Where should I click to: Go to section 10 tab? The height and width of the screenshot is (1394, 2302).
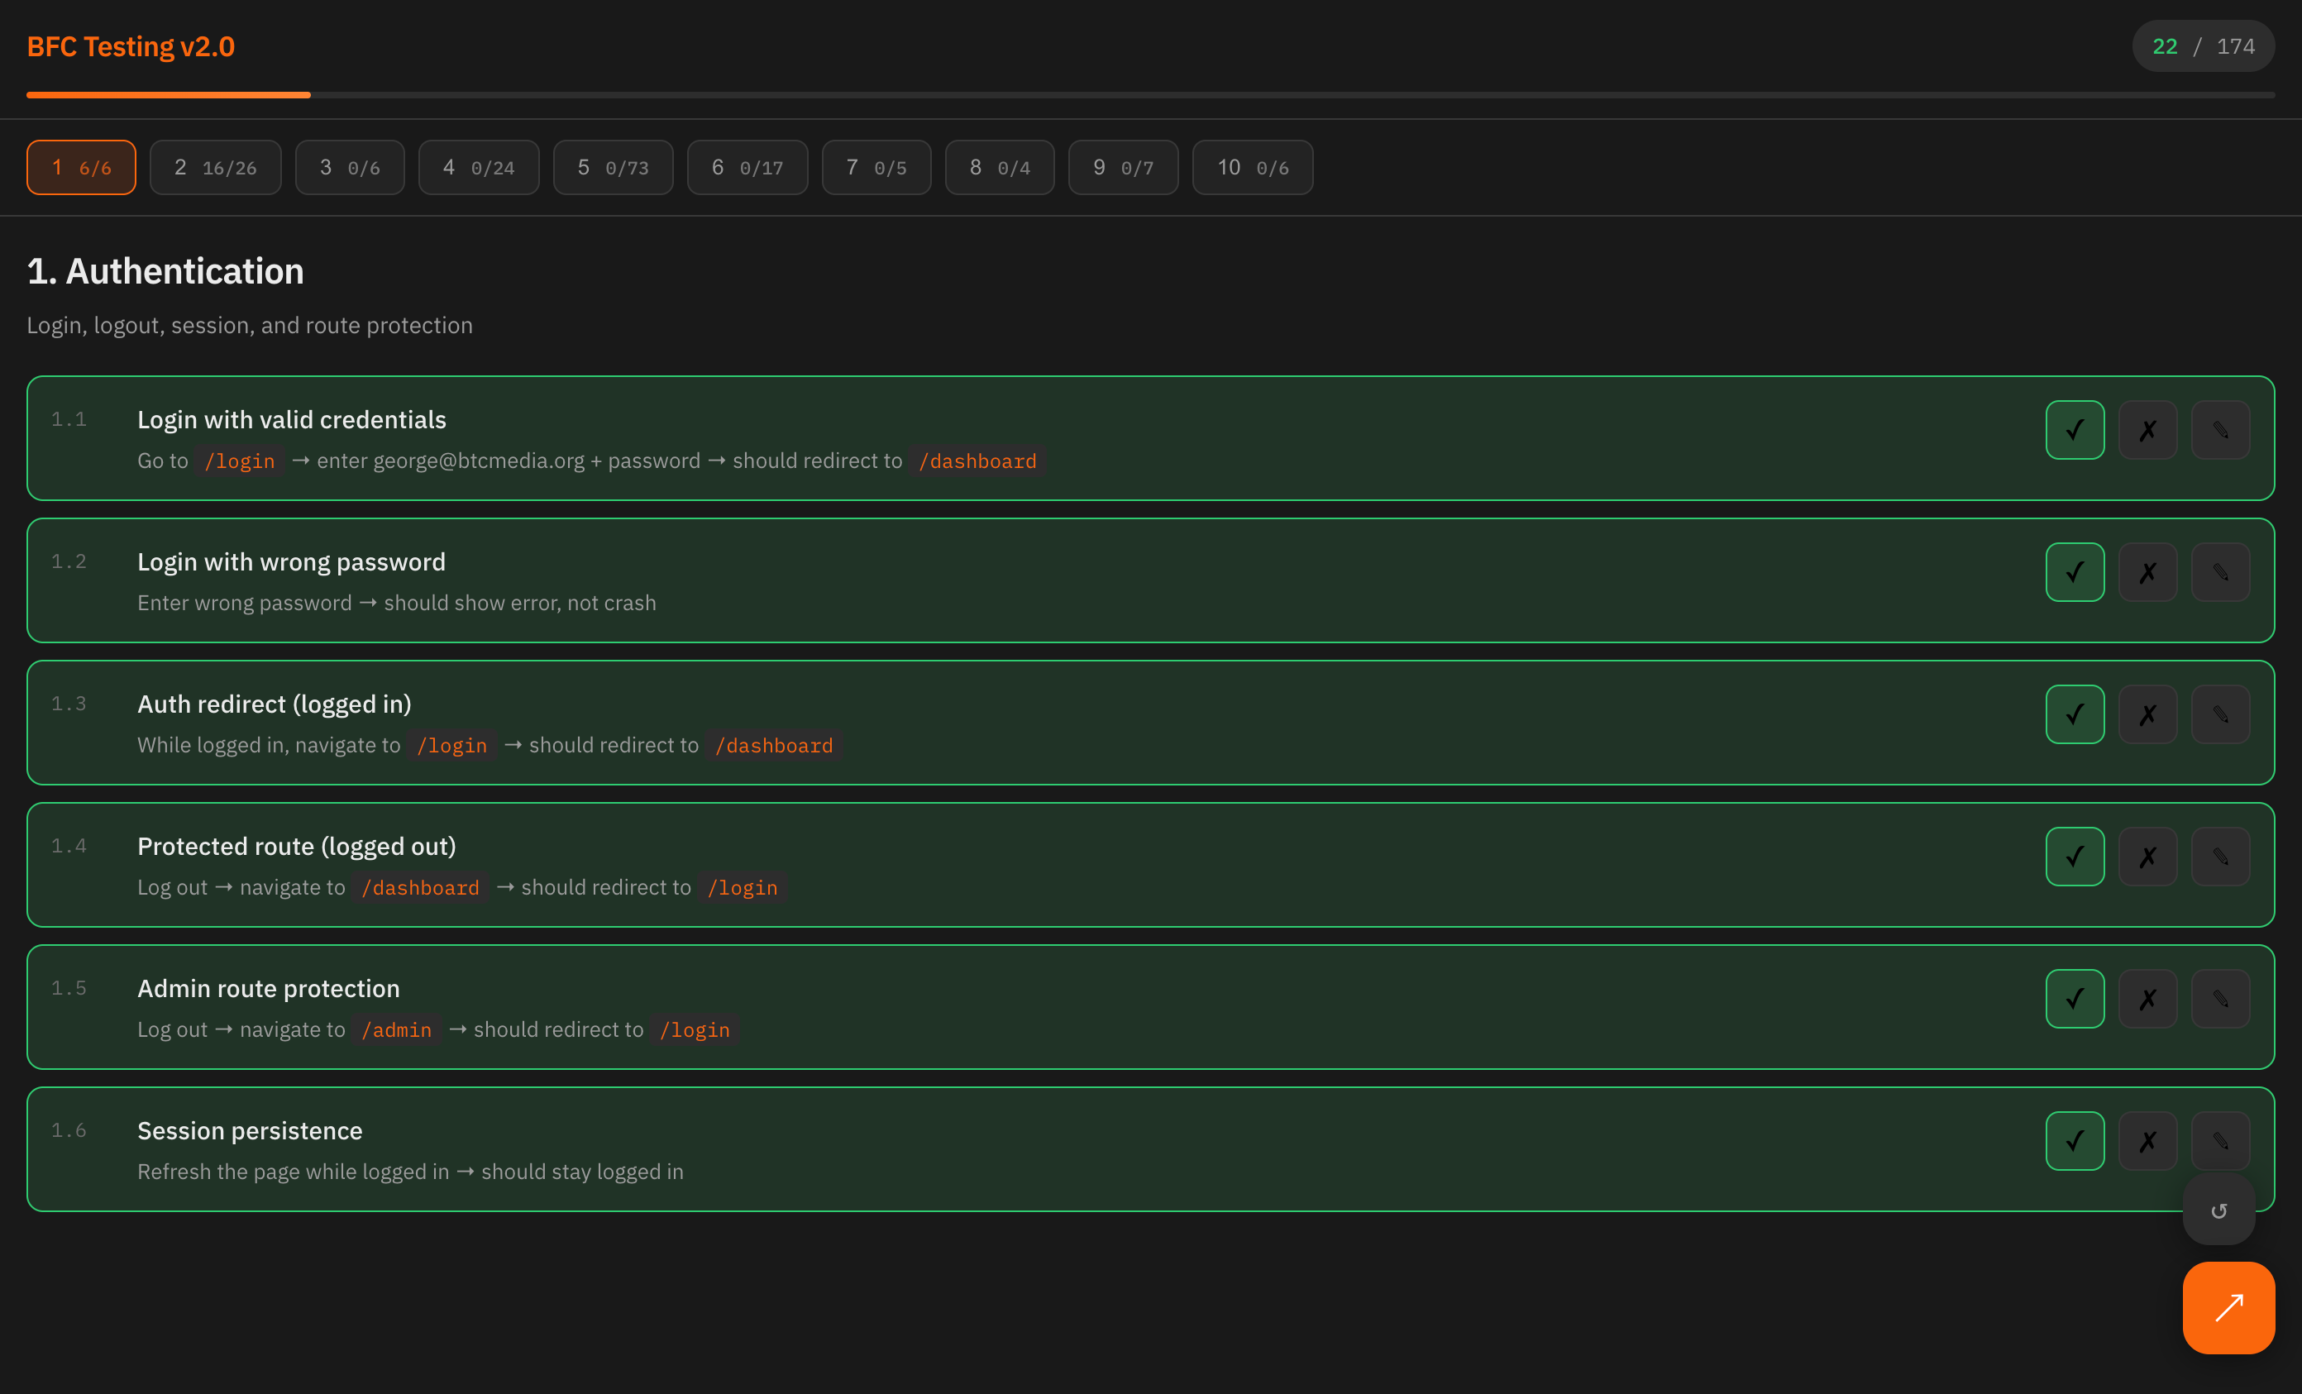point(1252,167)
